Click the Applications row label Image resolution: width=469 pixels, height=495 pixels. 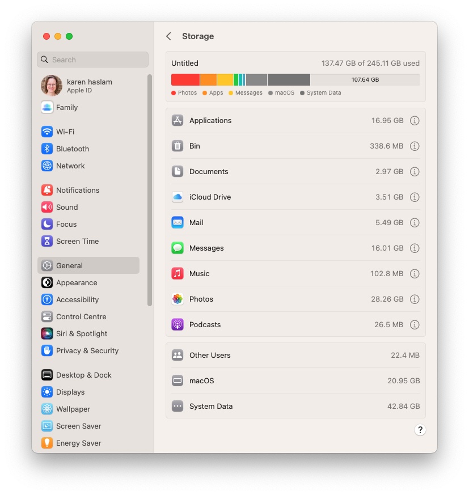pyautogui.click(x=210, y=121)
